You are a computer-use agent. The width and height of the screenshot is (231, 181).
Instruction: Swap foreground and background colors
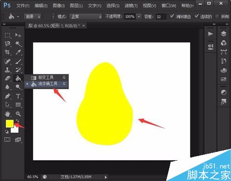tap(18, 121)
